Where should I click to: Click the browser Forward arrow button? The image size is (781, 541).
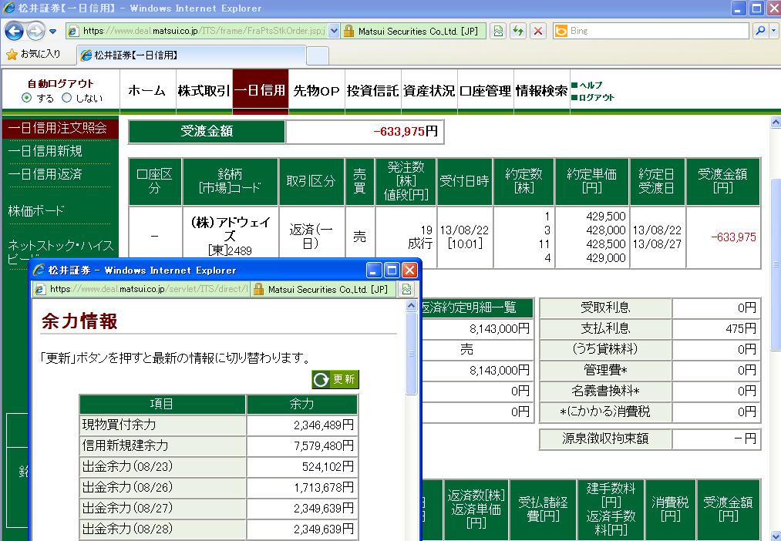(x=35, y=32)
